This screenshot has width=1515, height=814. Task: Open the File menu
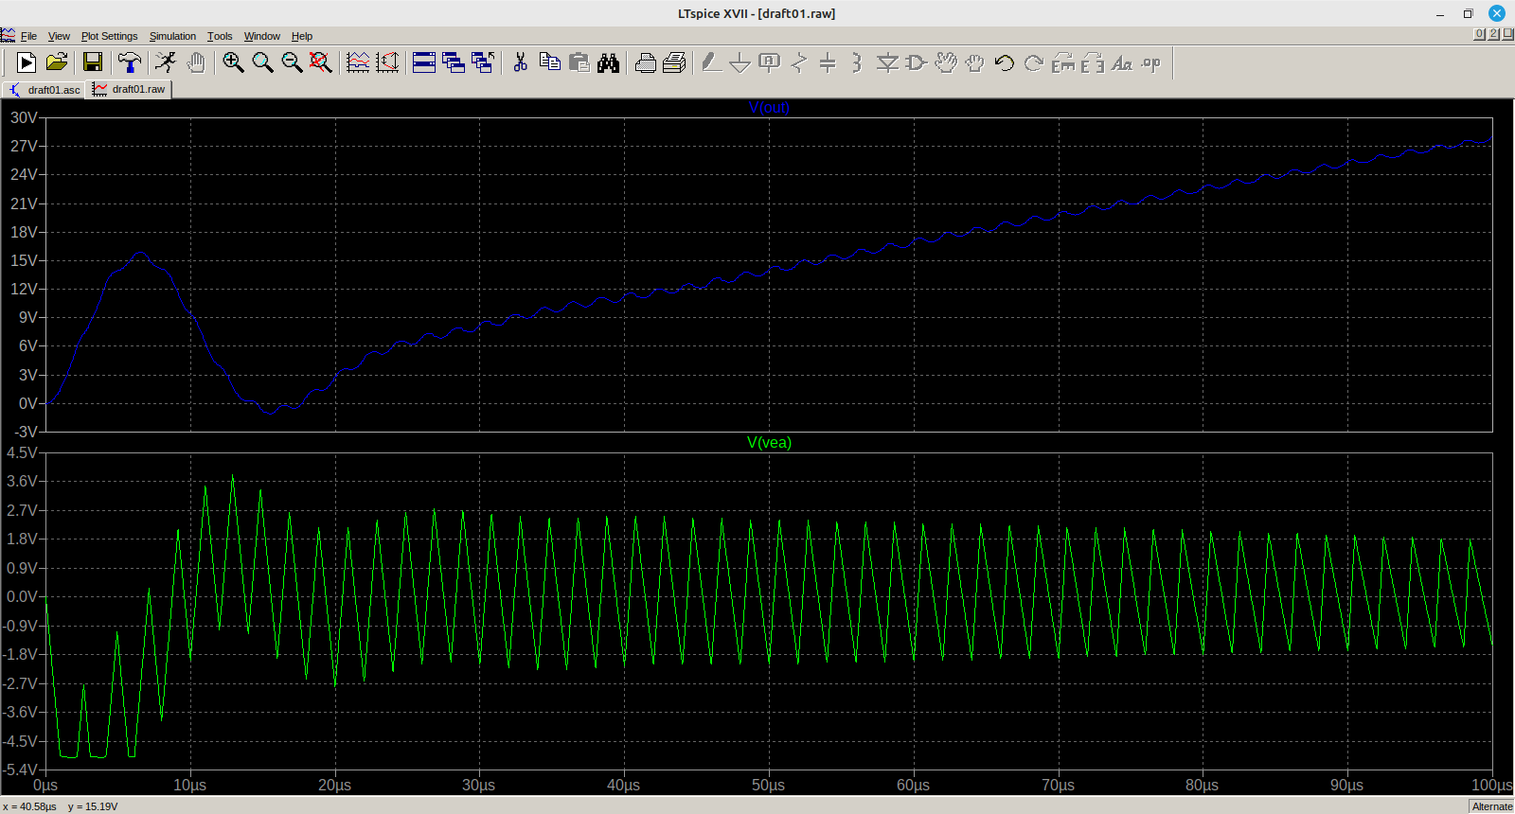click(x=28, y=36)
